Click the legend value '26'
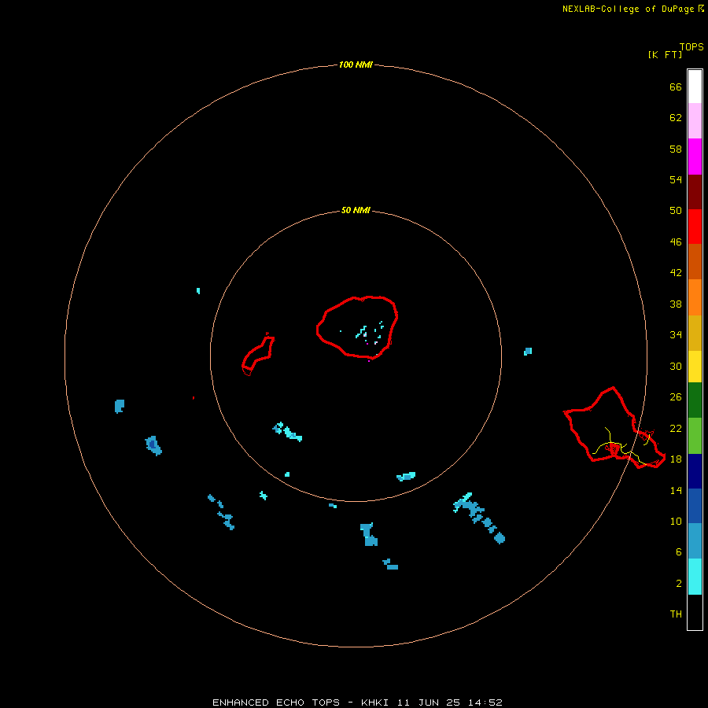The height and width of the screenshot is (708, 708). [x=676, y=397]
